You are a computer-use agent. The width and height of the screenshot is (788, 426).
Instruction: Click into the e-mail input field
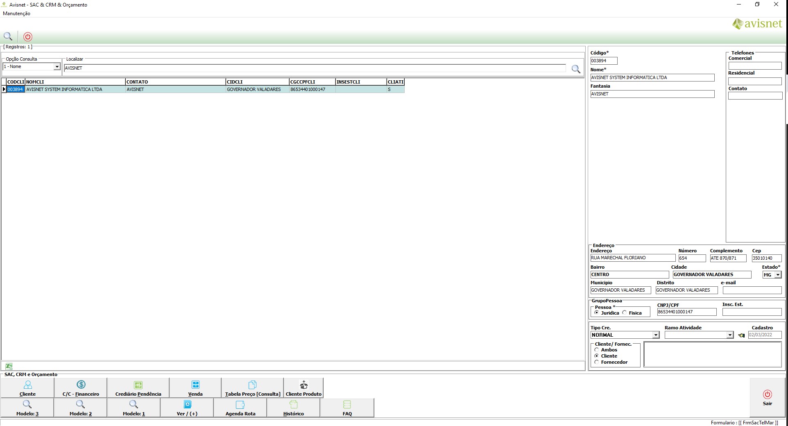coord(752,290)
